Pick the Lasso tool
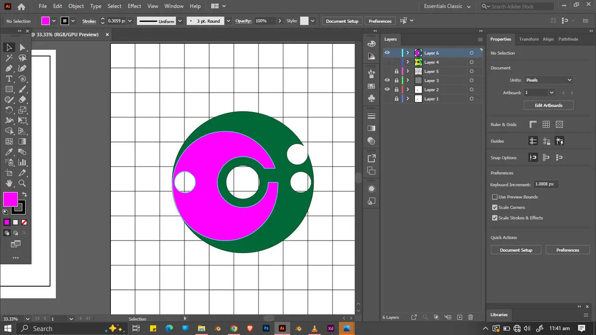This screenshot has height=335, width=596. 22,58
